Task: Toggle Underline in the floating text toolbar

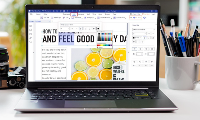Action: [x=89, y=29]
